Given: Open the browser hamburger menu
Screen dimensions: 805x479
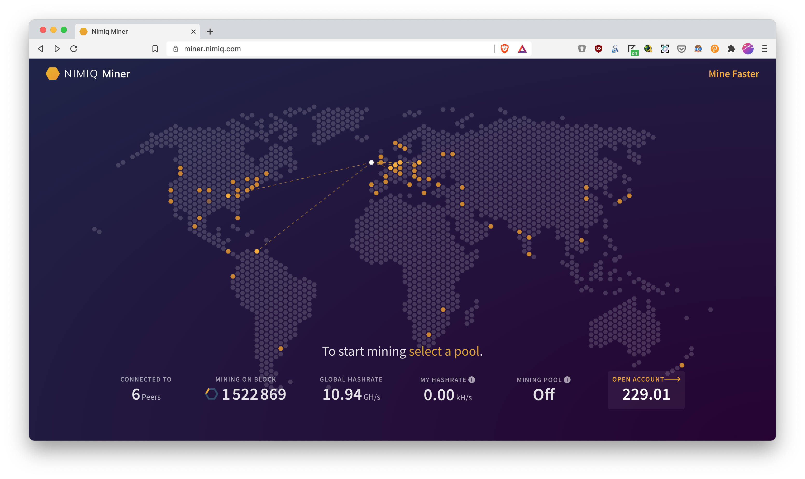Looking at the screenshot, I should coord(764,49).
